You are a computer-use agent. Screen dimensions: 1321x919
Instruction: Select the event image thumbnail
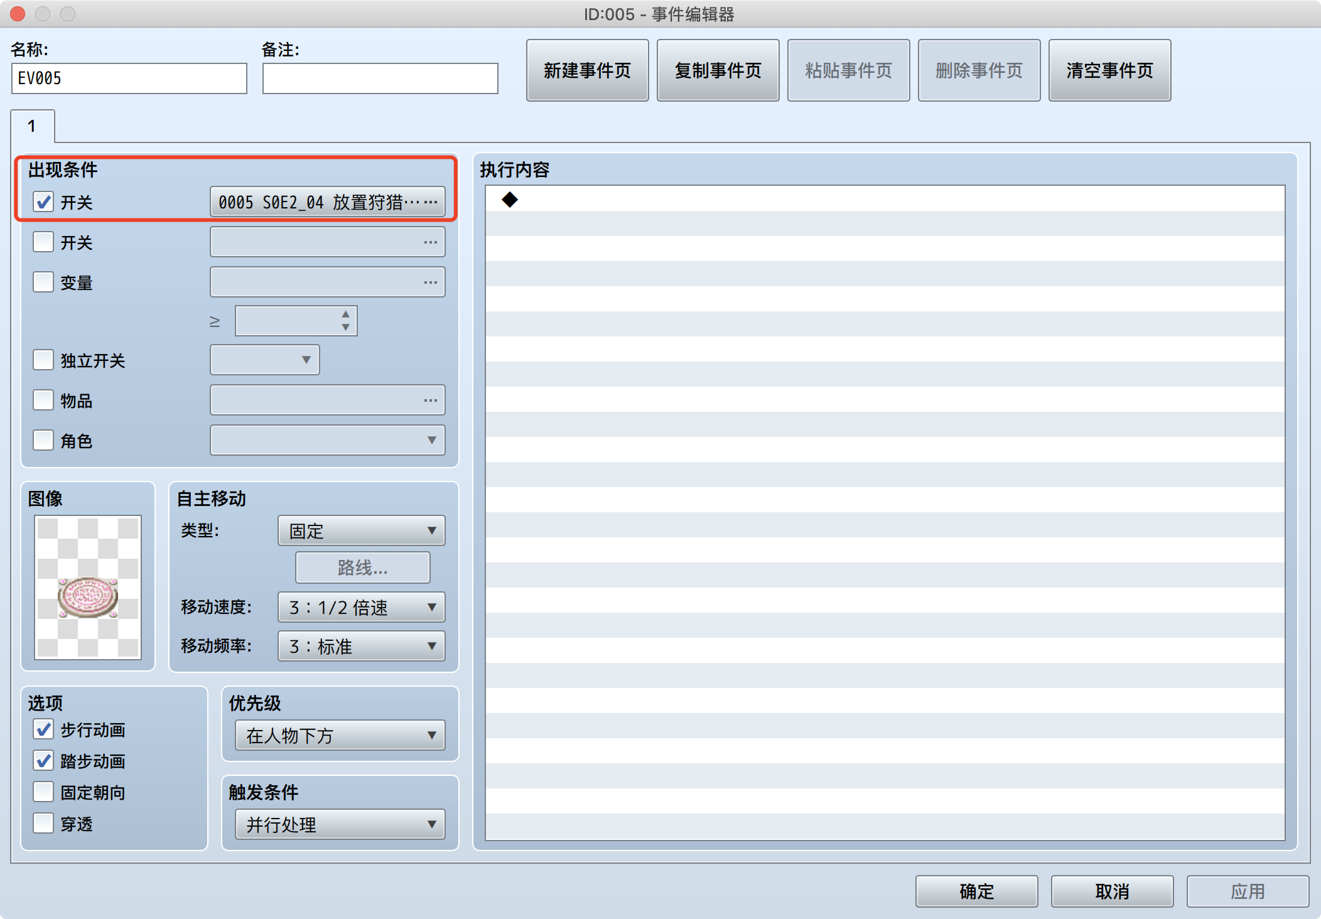point(88,588)
